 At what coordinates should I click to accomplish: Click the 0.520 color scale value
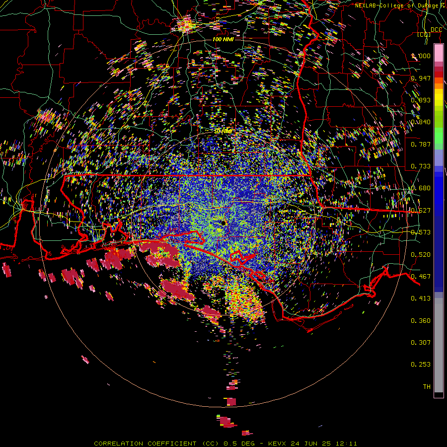click(x=421, y=255)
